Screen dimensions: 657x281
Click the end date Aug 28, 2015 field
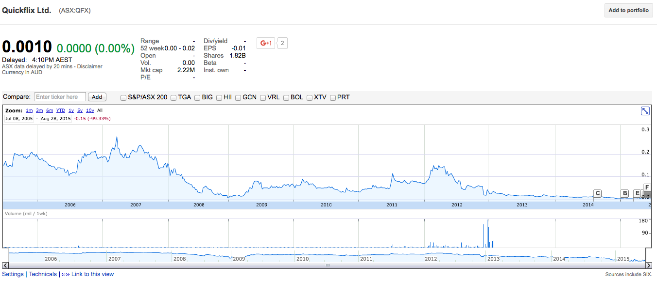[56, 119]
